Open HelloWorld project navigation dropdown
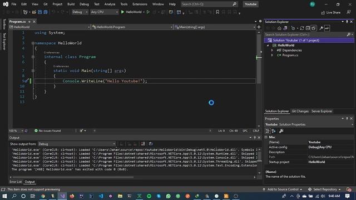This screenshot has width=356, height=200. (x=50, y=27)
